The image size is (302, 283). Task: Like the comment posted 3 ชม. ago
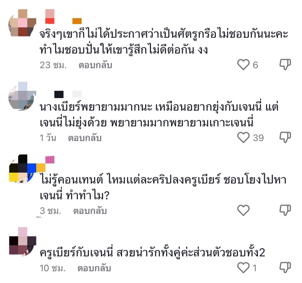[x=243, y=210]
